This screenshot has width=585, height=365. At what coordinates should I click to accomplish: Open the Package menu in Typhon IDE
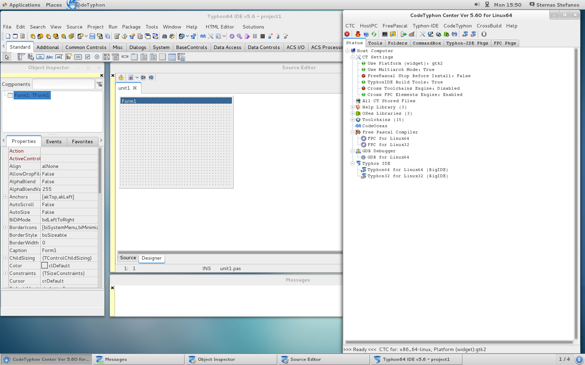coord(131,27)
